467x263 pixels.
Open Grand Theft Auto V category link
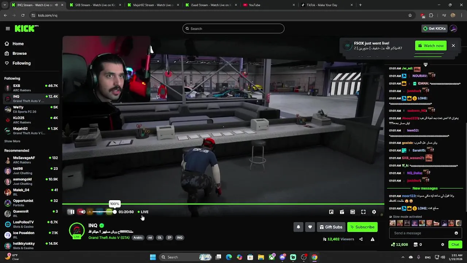[x=109, y=238]
